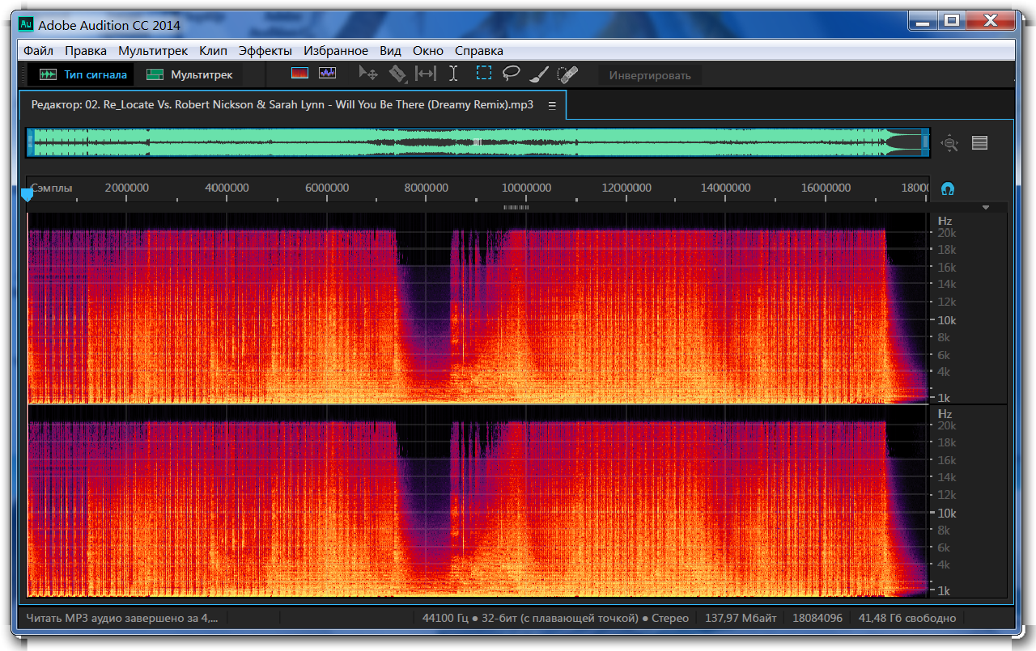Select the Lasso Selection tool

pyautogui.click(x=511, y=74)
